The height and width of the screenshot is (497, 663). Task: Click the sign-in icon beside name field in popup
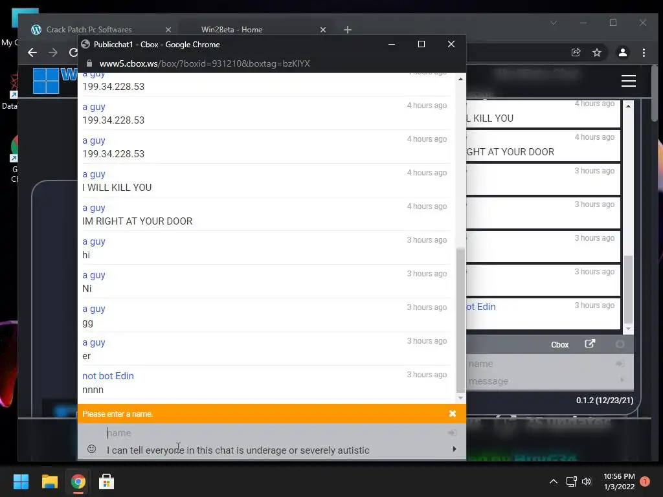[452, 433]
